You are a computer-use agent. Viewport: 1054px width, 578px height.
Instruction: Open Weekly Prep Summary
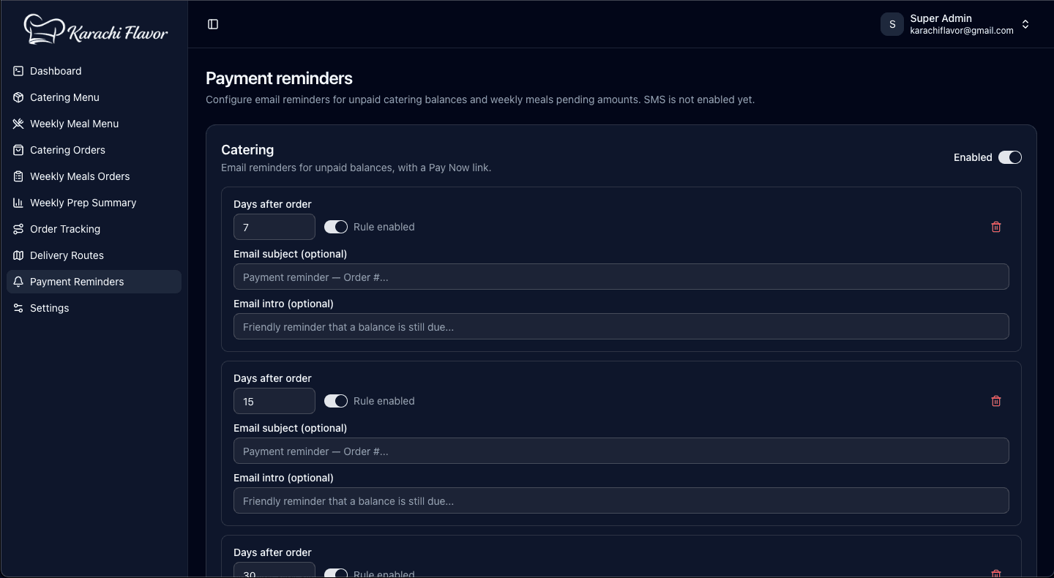94,203
